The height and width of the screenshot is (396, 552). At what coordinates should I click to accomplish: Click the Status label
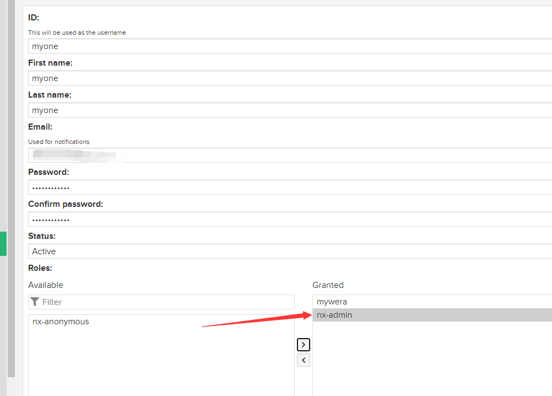tap(42, 236)
